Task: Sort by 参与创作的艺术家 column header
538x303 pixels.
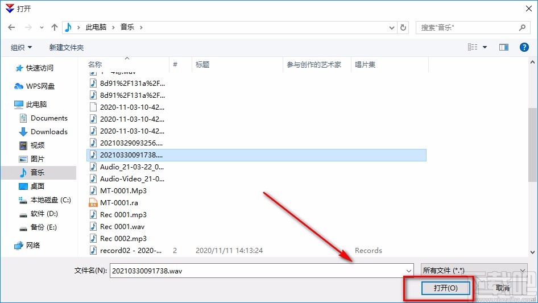Action: coord(314,64)
